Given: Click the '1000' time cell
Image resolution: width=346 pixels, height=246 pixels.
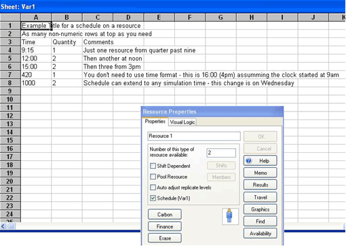Looking at the screenshot, I should (x=36, y=83).
